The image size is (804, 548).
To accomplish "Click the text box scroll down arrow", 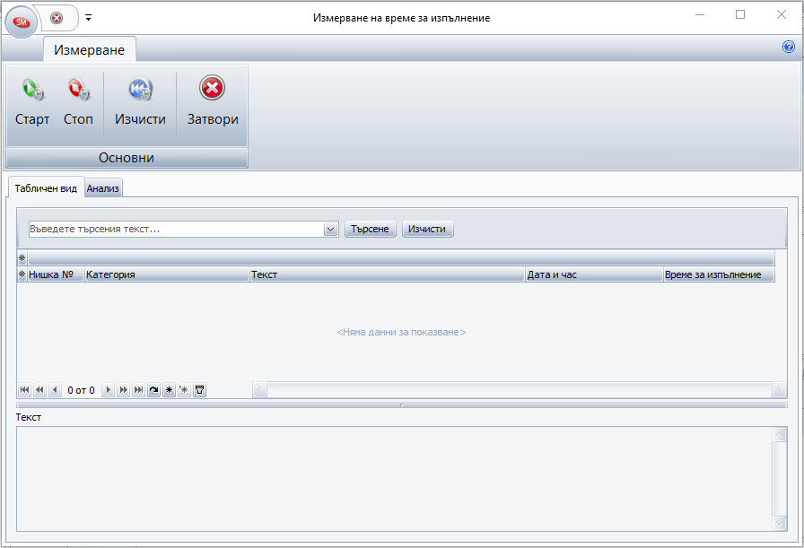I will [x=780, y=524].
